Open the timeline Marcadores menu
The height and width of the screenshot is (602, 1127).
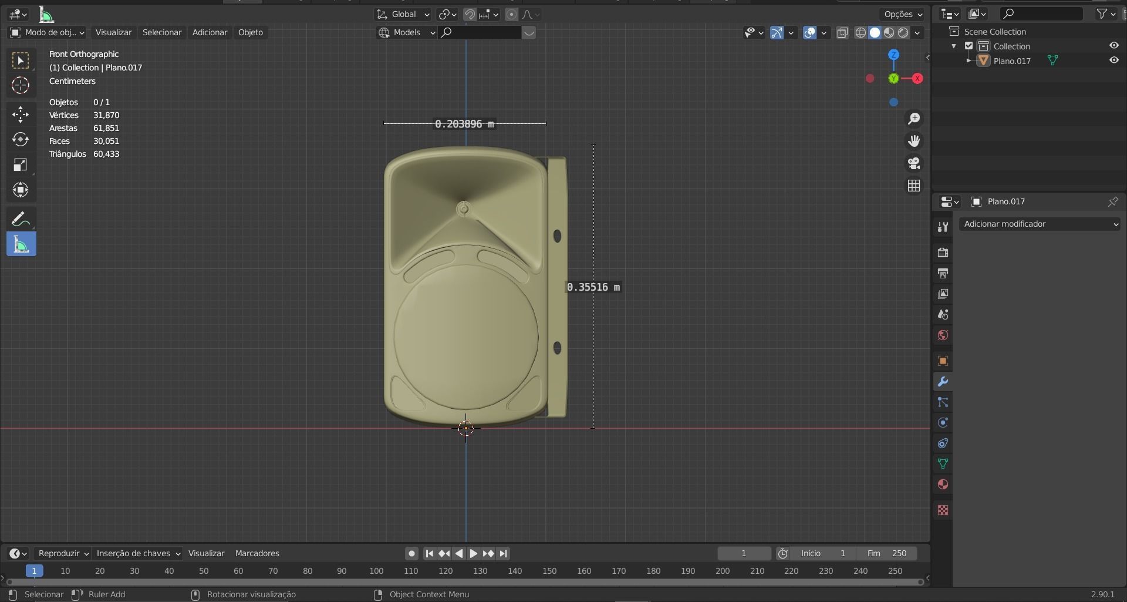[x=257, y=553]
